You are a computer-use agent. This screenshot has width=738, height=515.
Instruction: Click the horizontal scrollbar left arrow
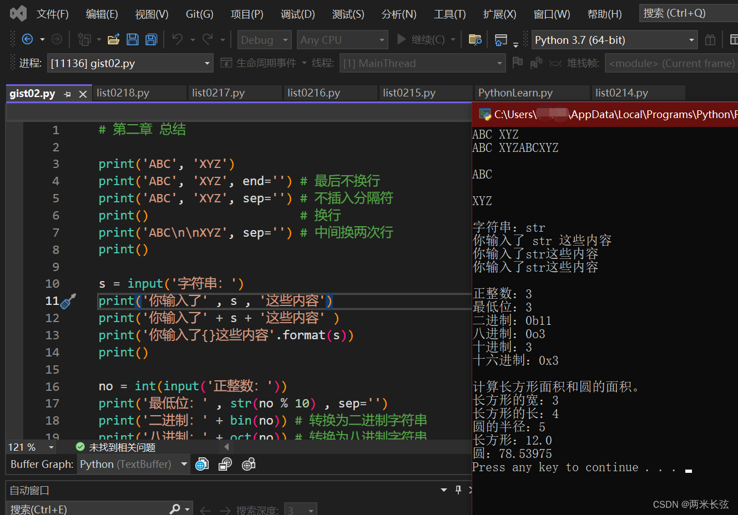point(226,447)
